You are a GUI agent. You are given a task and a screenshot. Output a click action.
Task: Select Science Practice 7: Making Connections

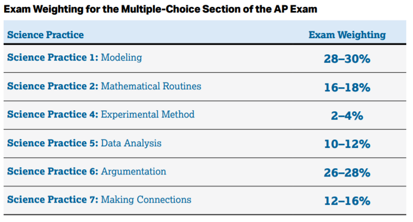tap(99, 200)
